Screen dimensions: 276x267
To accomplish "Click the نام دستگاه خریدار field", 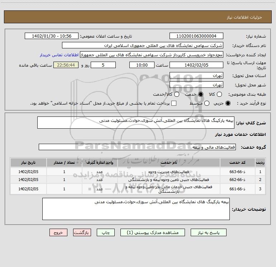I will (143, 46).
